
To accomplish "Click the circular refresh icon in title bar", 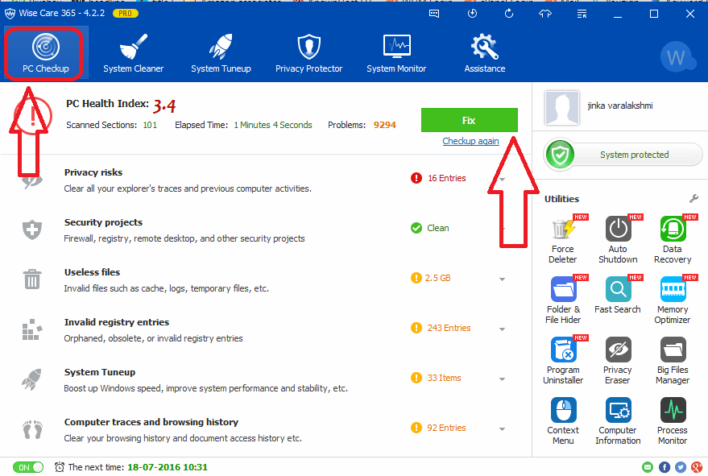I will tap(509, 14).
